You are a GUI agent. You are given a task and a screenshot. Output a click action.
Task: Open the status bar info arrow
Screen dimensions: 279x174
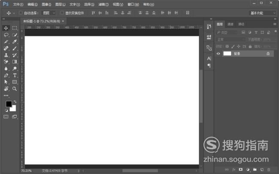(79, 171)
